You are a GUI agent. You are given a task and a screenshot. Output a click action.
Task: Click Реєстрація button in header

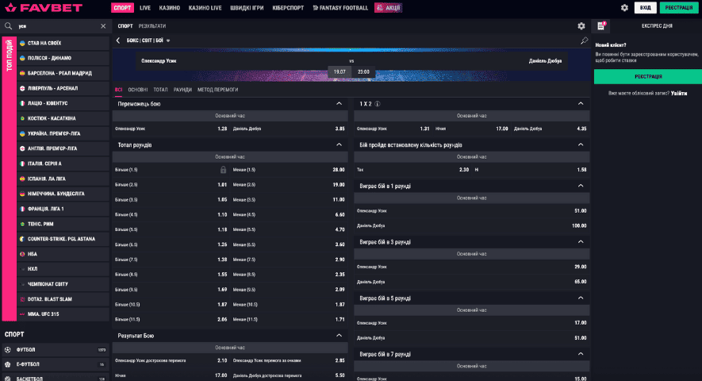679,8
